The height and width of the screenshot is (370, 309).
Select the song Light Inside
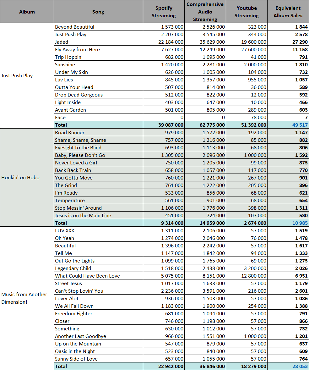click(x=98, y=102)
